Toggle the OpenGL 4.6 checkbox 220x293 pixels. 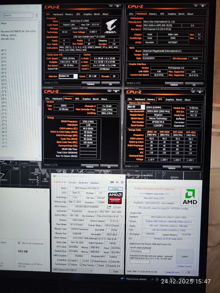(107, 265)
